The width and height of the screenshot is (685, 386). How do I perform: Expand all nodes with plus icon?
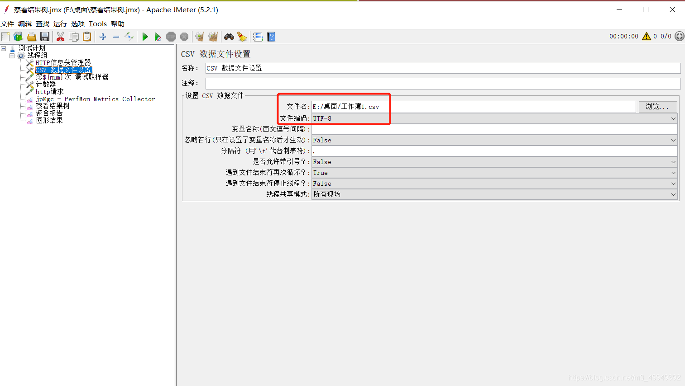(x=103, y=37)
